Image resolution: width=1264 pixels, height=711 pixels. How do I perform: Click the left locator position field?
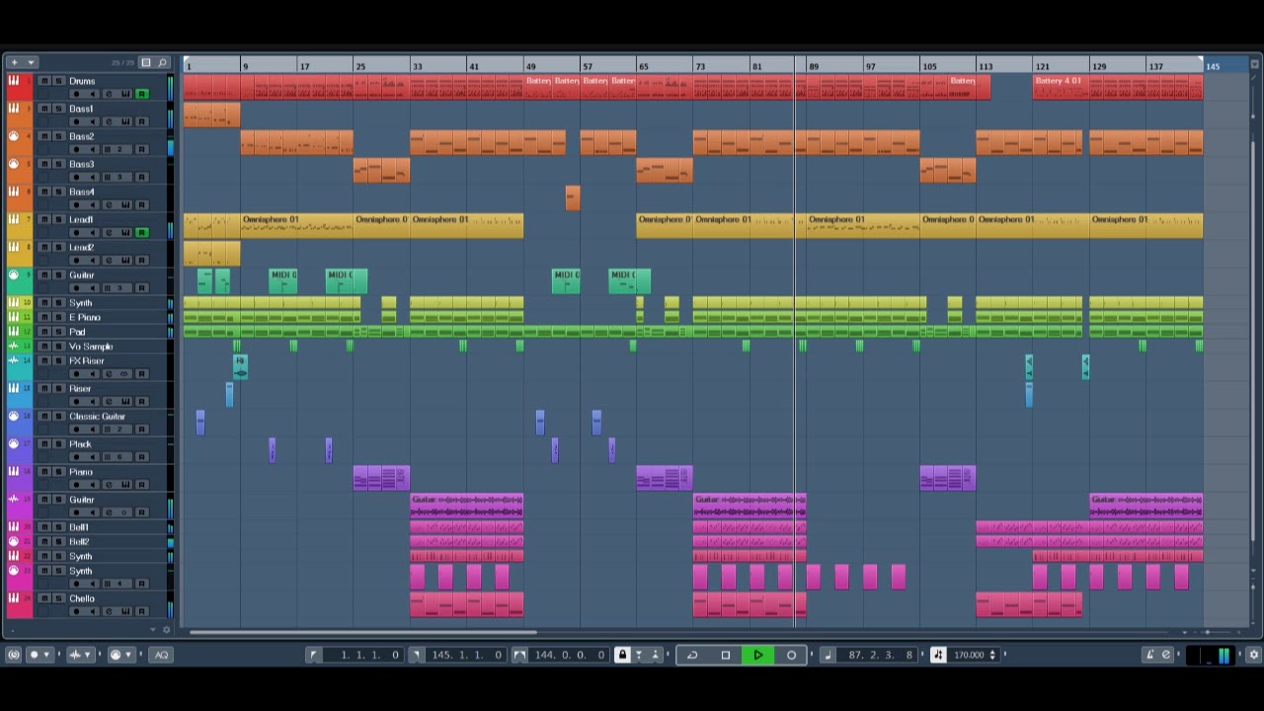pos(364,655)
